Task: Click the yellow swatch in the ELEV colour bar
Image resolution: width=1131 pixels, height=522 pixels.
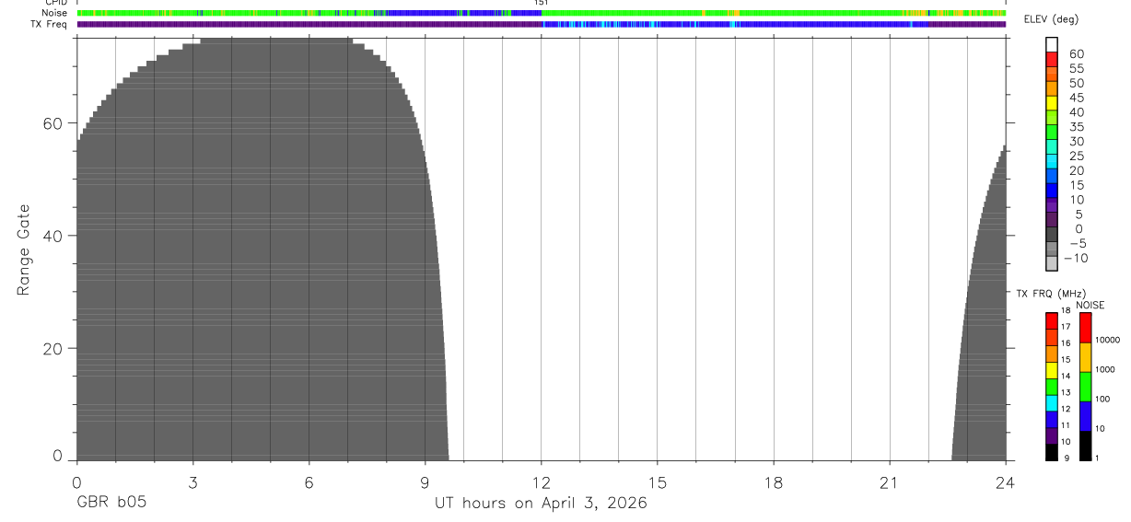Action: click(x=1052, y=103)
